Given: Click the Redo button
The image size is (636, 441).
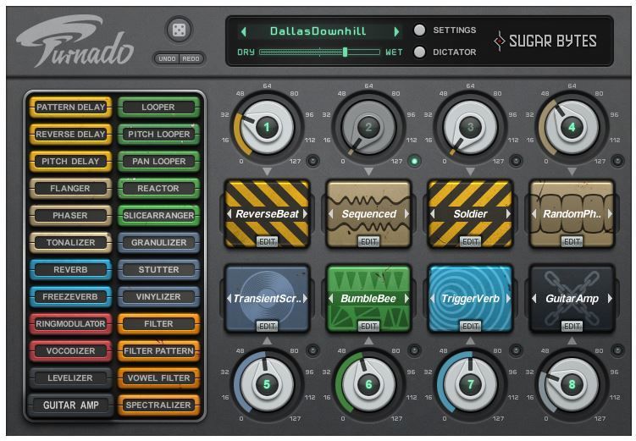Looking at the screenshot, I should (191, 58).
